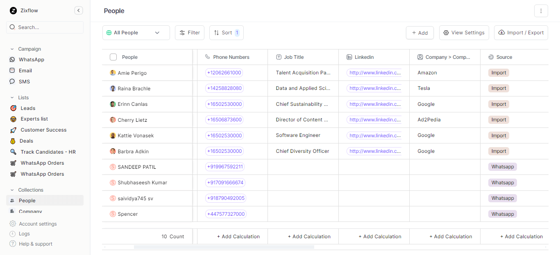Screen dimensions: 560x255
Task: Open Raina Brachle's LinkedIn link
Action: pyautogui.click(x=375, y=88)
